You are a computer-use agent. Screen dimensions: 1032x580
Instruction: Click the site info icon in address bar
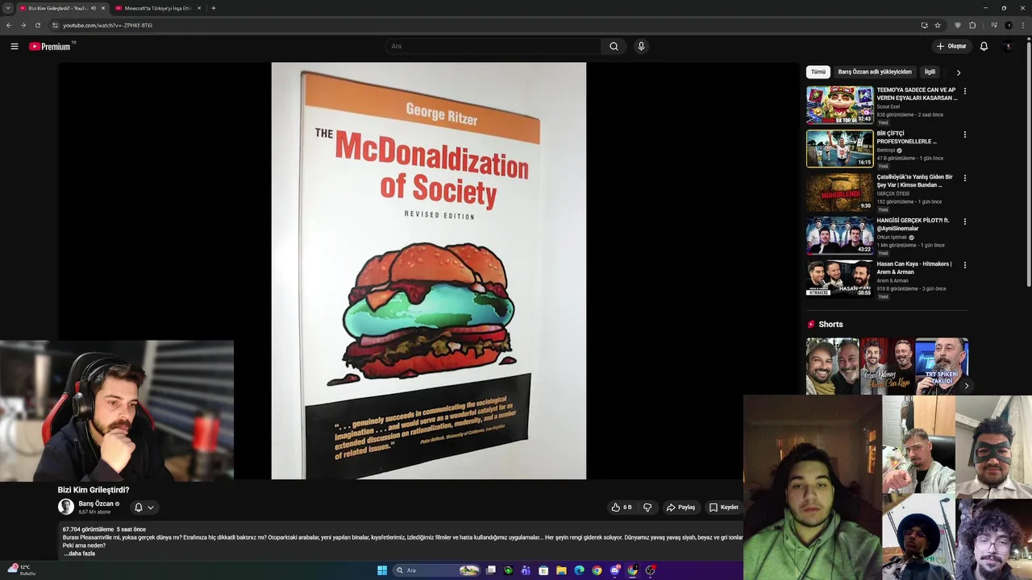pyautogui.click(x=55, y=25)
